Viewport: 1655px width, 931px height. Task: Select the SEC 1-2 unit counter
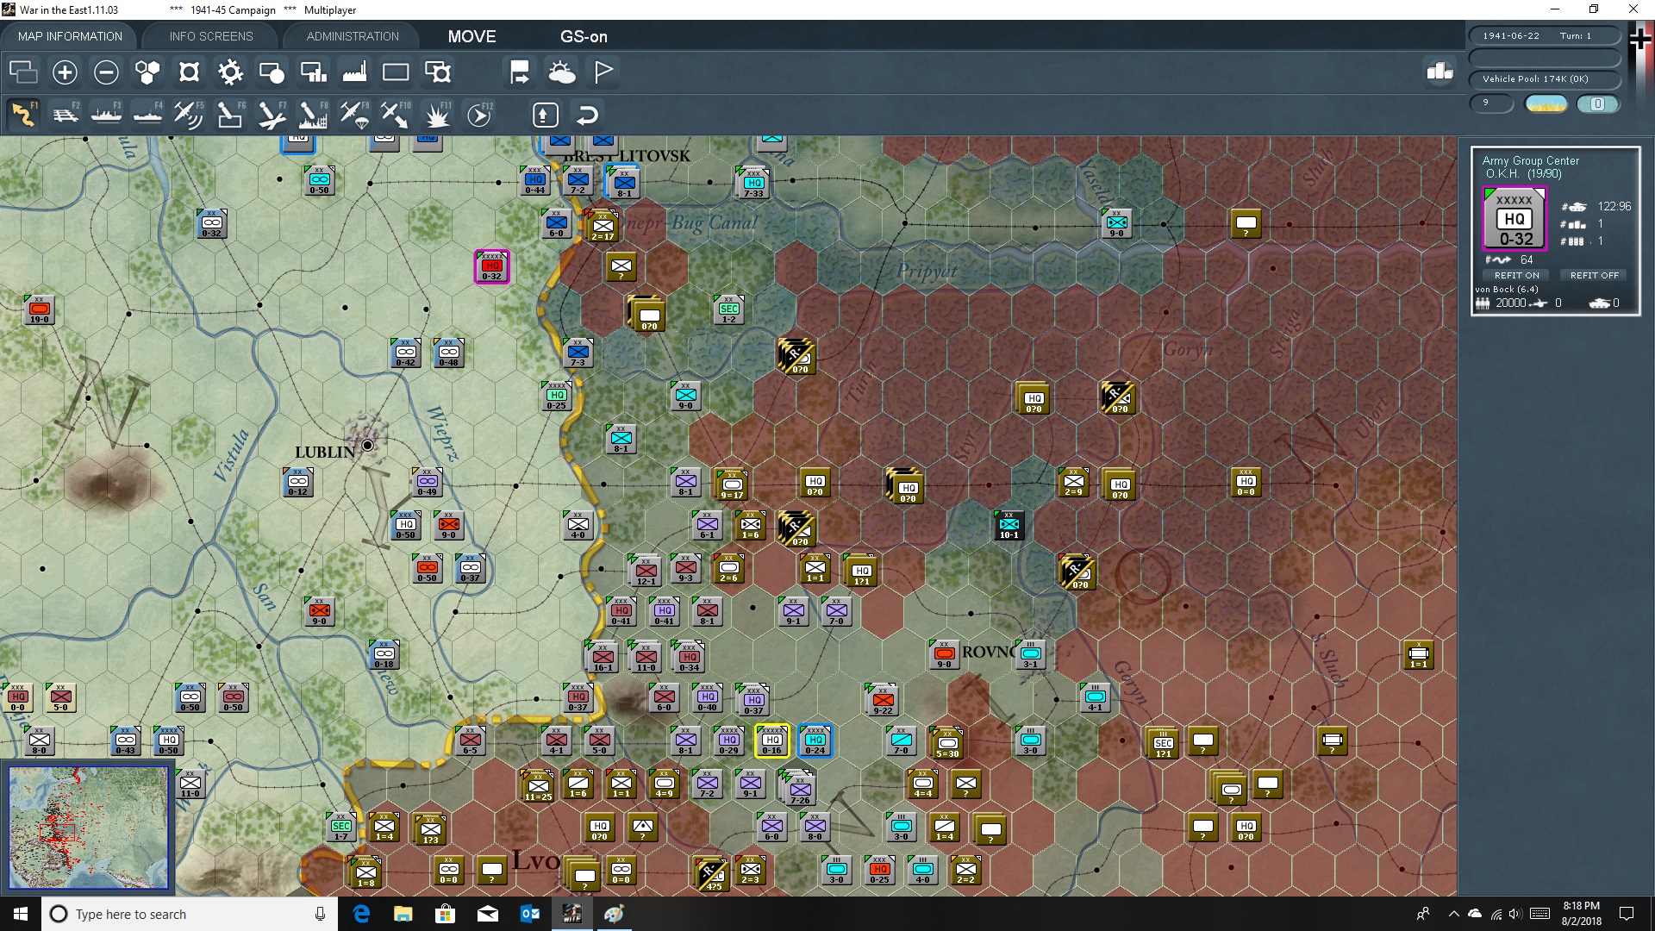pos(729,309)
